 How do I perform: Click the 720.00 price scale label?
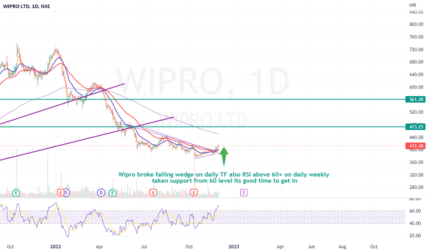coord(416,49)
